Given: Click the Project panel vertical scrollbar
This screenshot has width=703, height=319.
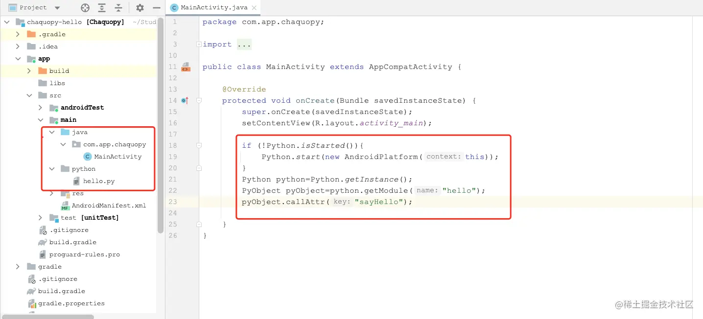Looking at the screenshot, I should pos(161,113).
